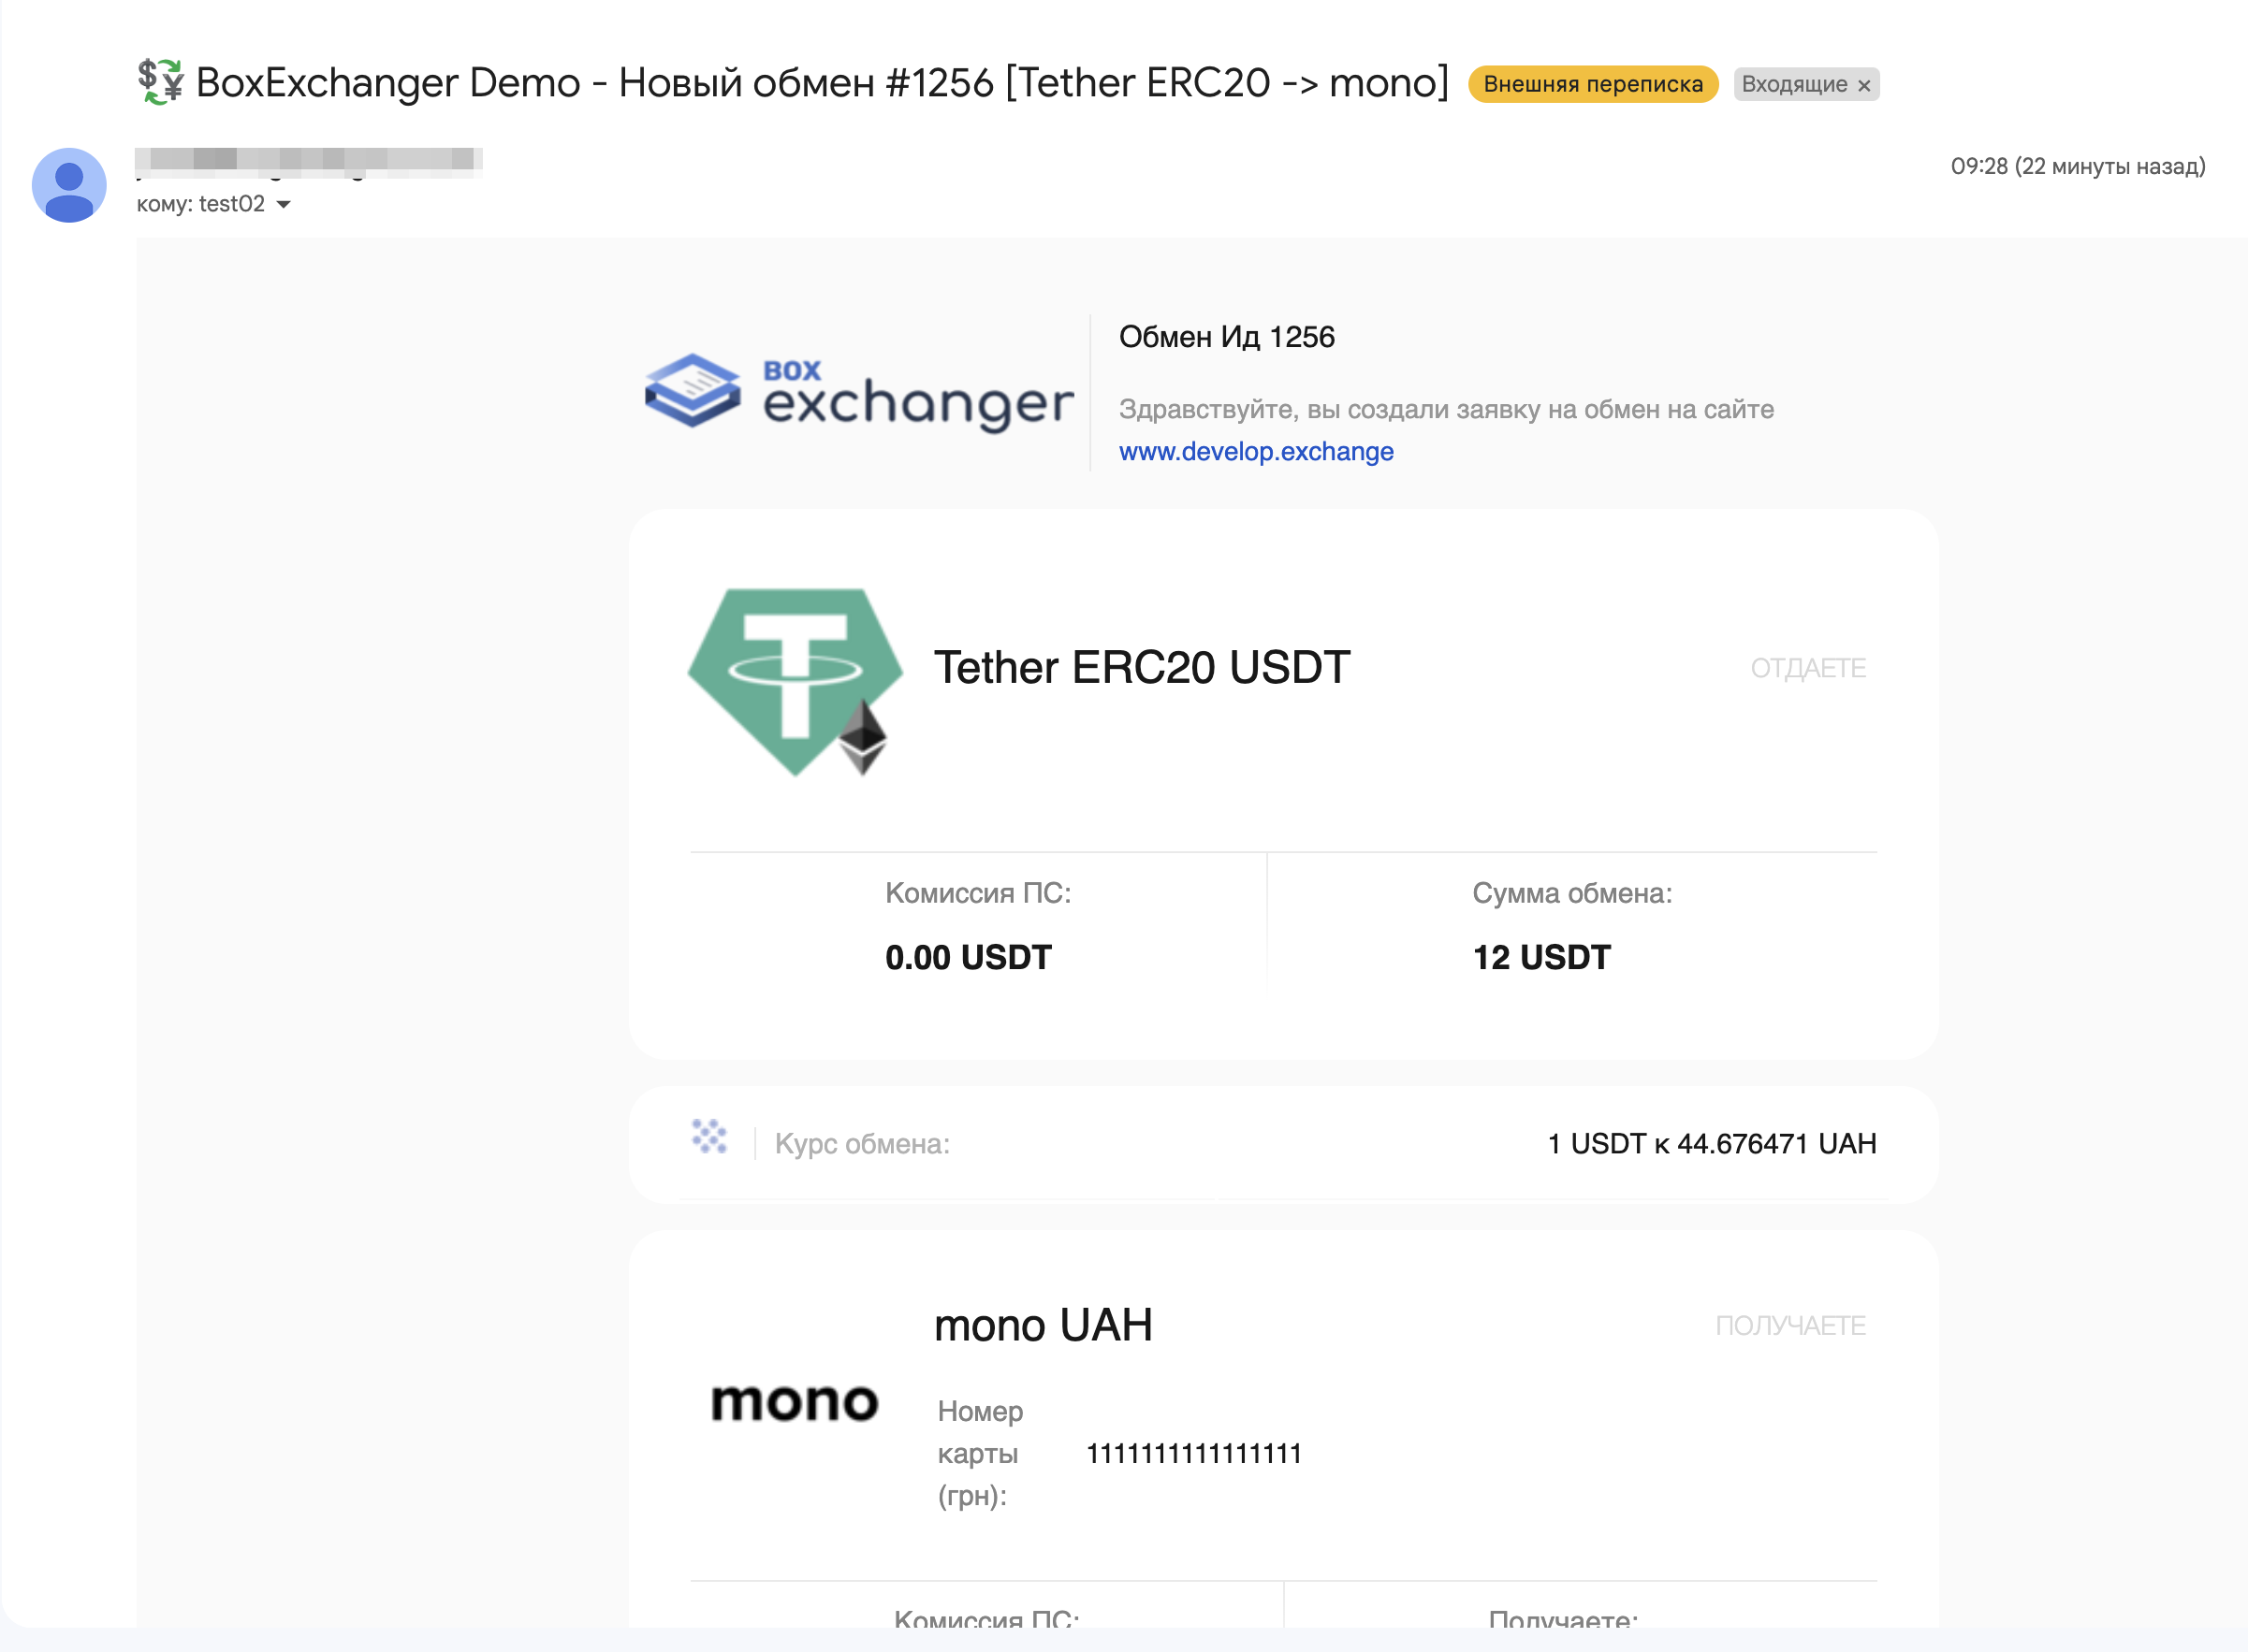The height and width of the screenshot is (1652, 2248).
Task: Click the email subject title text
Action: 822,82
